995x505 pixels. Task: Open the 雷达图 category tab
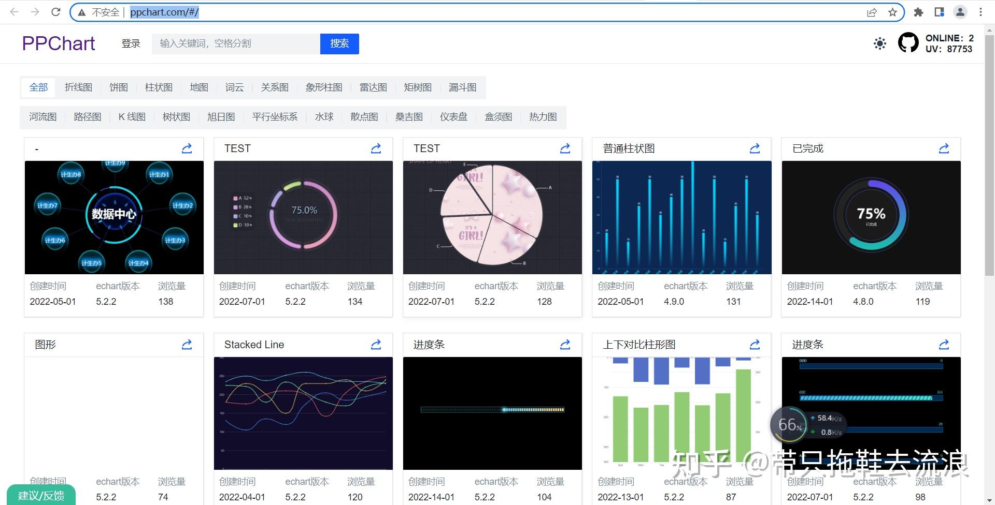pos(373,87)
